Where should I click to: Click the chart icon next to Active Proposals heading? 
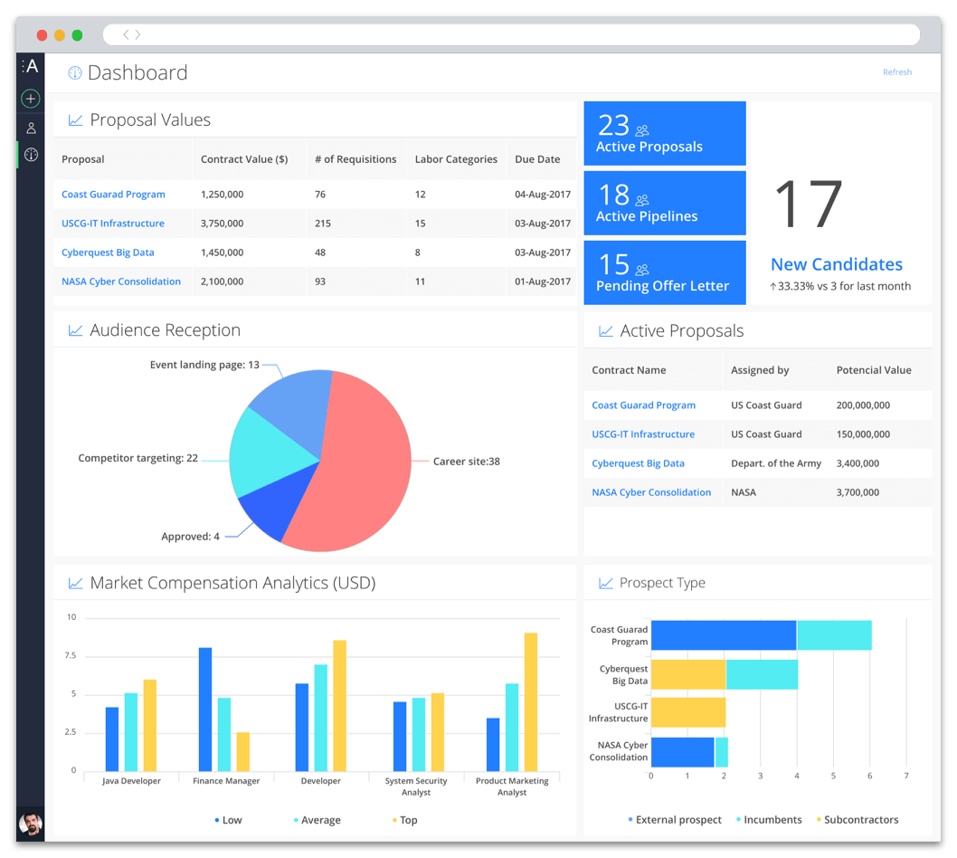coord(606,331)
